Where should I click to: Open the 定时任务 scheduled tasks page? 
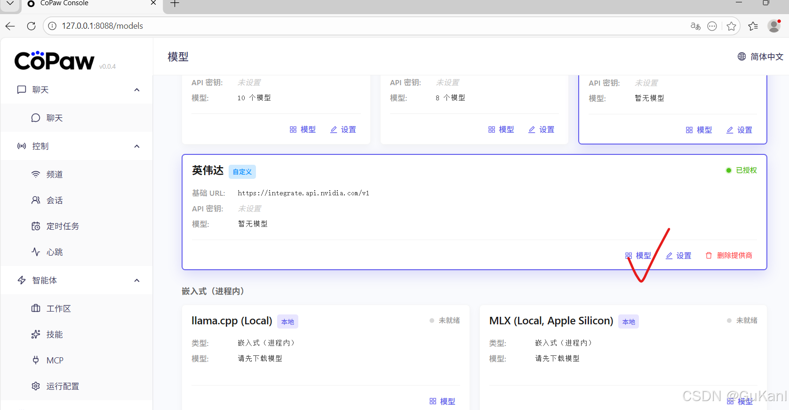(77, 226)
